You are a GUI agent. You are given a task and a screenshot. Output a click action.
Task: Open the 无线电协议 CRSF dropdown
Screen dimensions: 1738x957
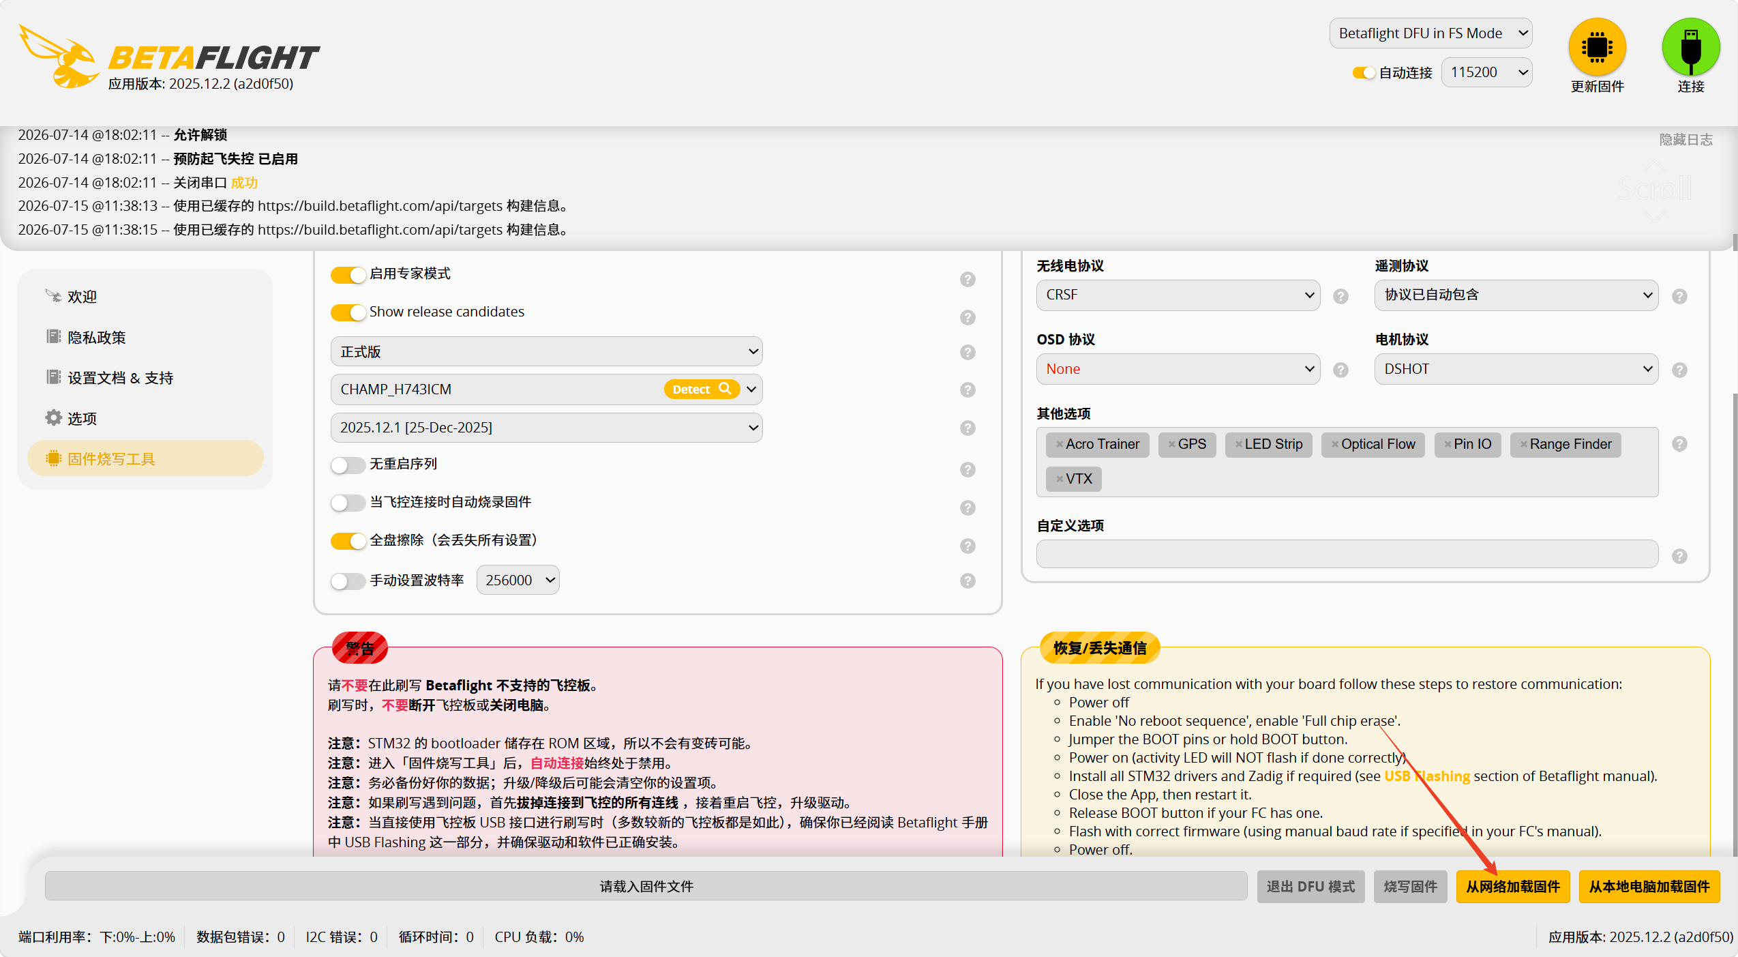click(1178, 295)
